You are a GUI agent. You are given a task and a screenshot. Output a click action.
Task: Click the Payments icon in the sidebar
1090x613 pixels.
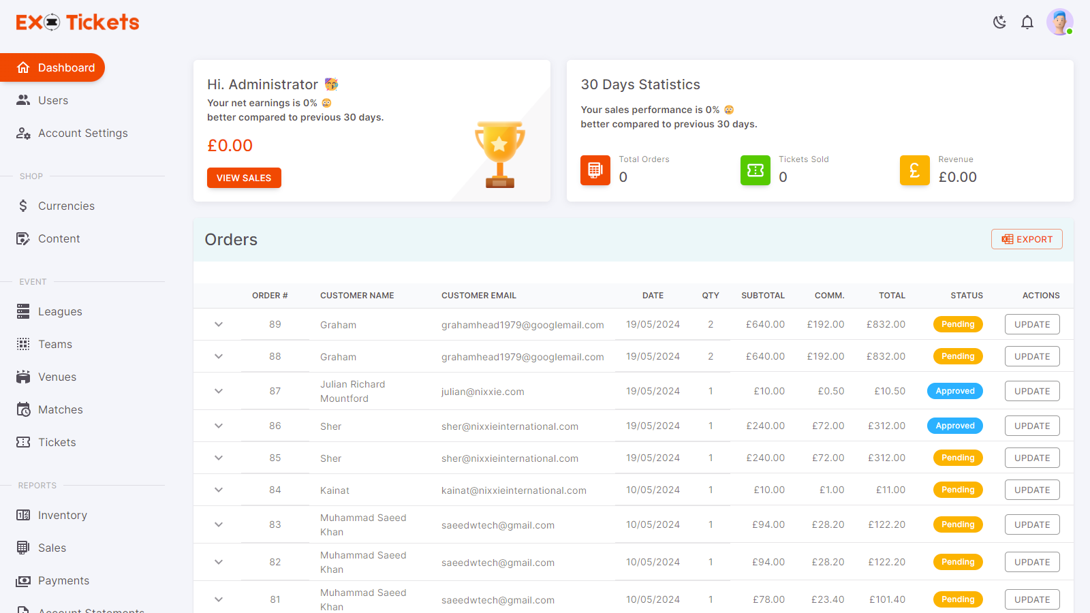[x=22, y=580]
